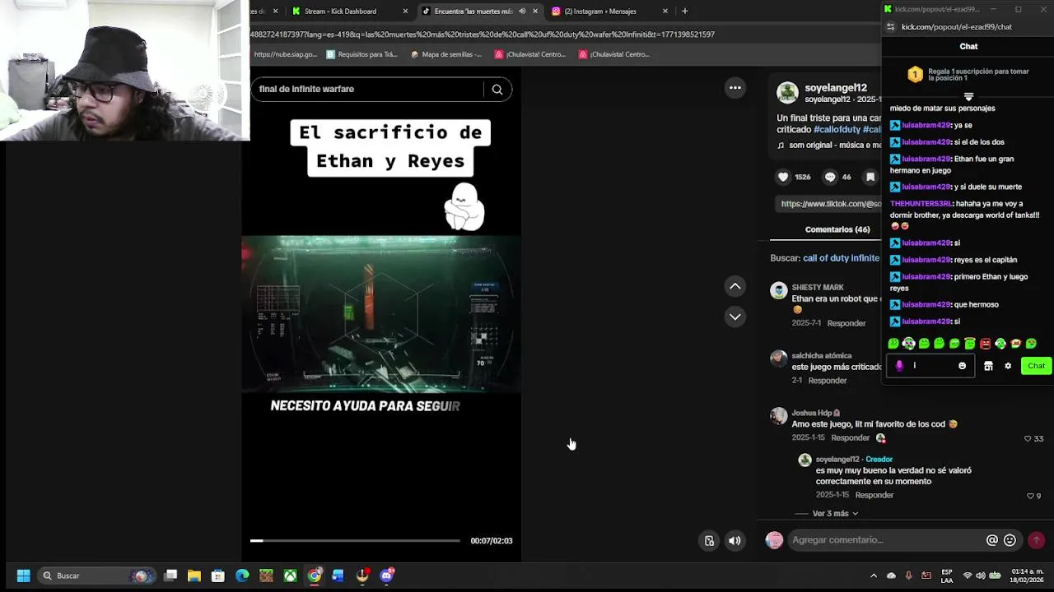1054x592 pixels.
Task: Post comment with red send arrow
Action: (1037, 540)
